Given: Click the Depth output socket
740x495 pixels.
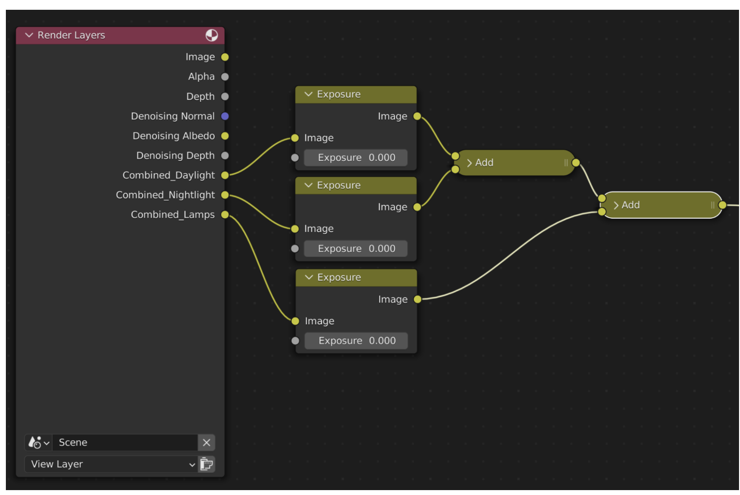Looking at the screenshot, I should pyautogui.click(x=225, y=96).
